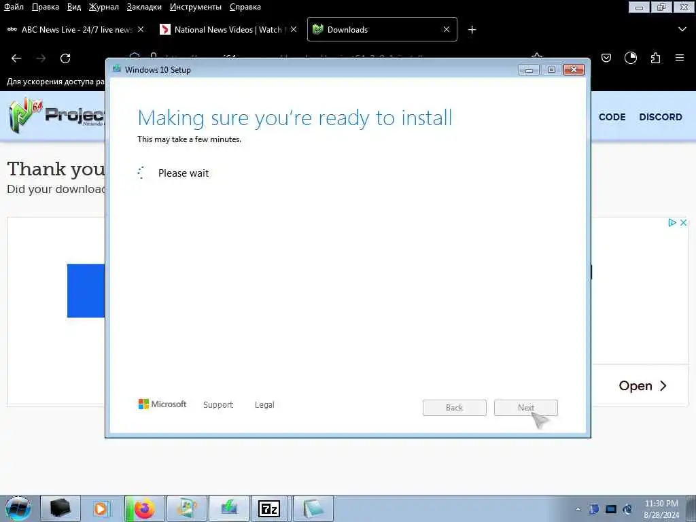Open the CODE link in Project64 navigation
This screenshot has width=696, height=522.
612,117
